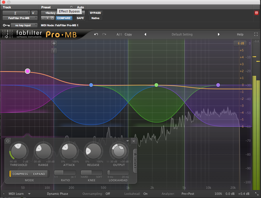The width and height of the screenshot is (261, 198).
Task: Toggle Lookahead On in the status bar
Action: click(146, 194)
